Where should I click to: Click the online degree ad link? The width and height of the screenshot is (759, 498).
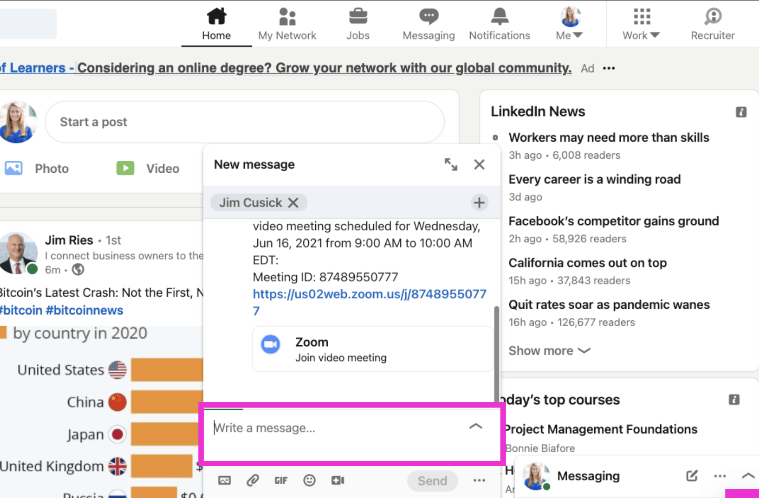tap(325, 68)
